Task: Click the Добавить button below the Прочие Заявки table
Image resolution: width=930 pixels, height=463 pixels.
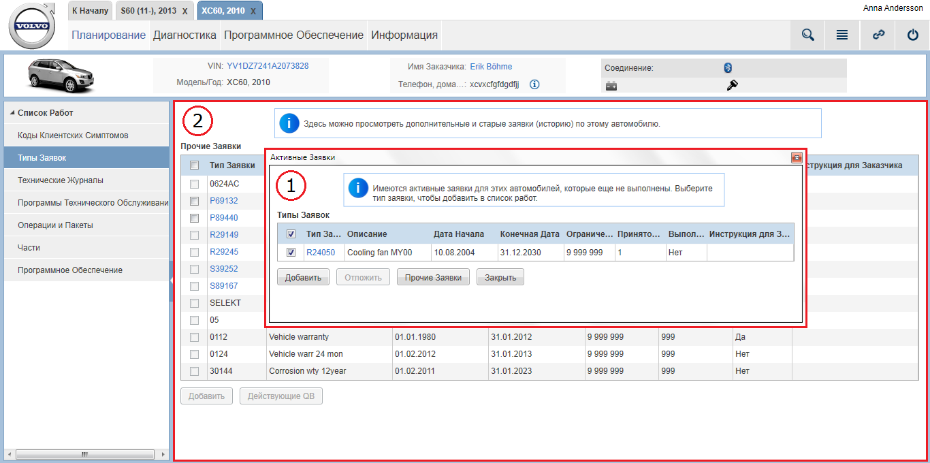Action: click(207, 396)
